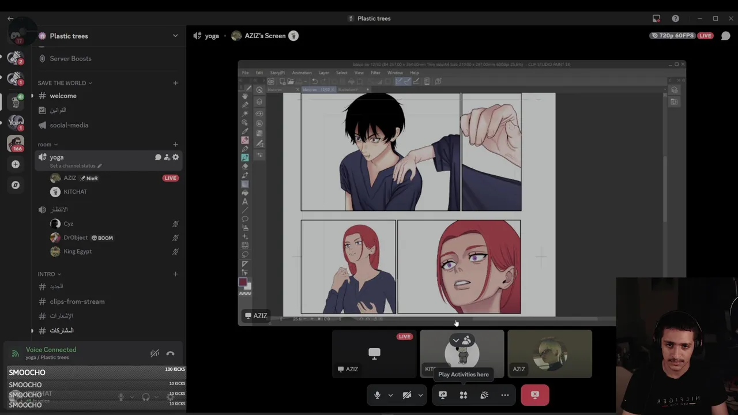738x415 pixels.
Task: Open microphone options dropdown arrow
Action: point(390,395)
